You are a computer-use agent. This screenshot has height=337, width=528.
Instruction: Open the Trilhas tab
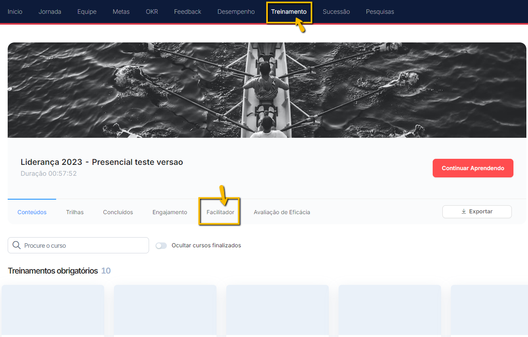click(x=75, y=212)
